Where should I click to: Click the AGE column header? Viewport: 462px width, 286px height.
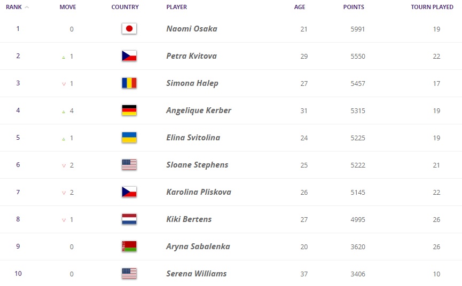pos(300,7)
